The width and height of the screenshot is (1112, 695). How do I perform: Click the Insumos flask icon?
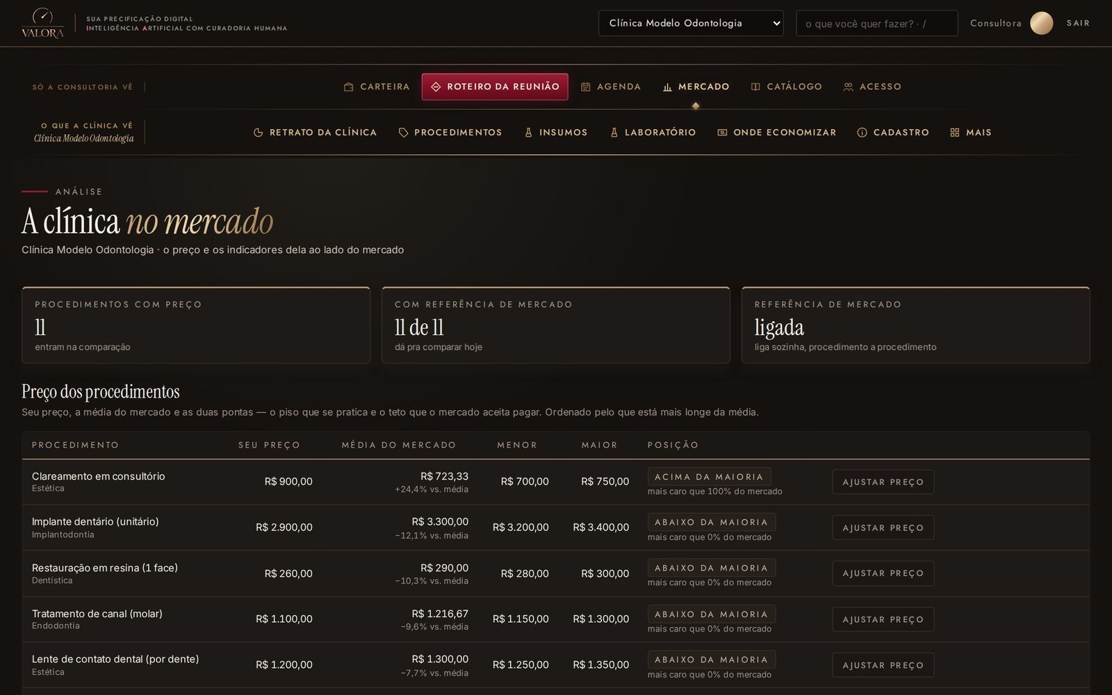[x=528, y=133]
